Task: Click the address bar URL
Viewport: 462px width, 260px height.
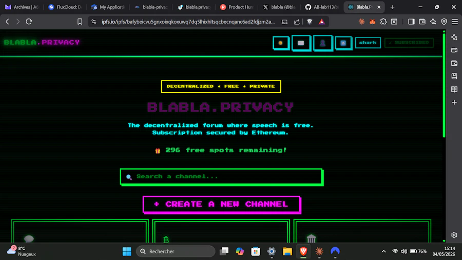Action: click(188, 22)
